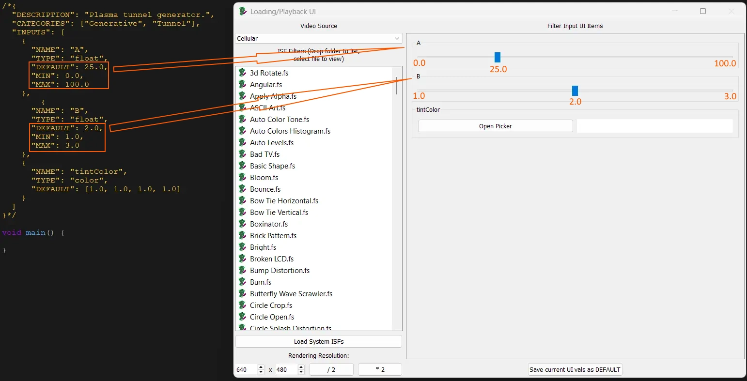Click the icon beside Auto Color Tone.fs
This screenshot has width=747, height=381.
pyautogui.click(x=243, y=119)
